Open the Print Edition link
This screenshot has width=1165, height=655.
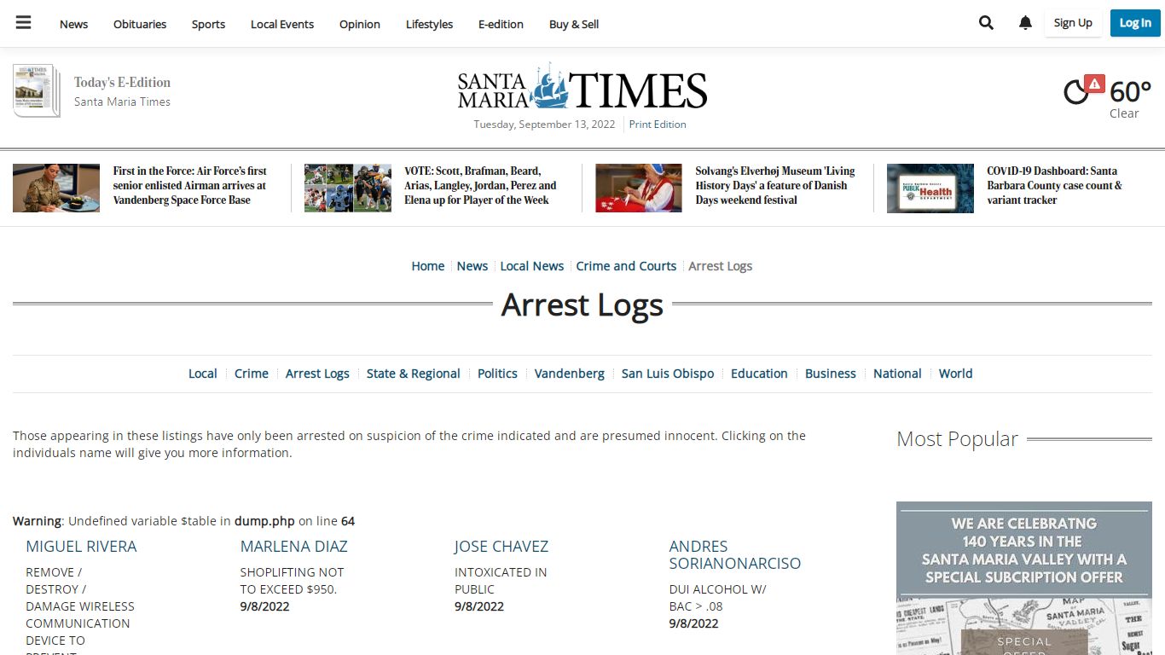[658, 125]
